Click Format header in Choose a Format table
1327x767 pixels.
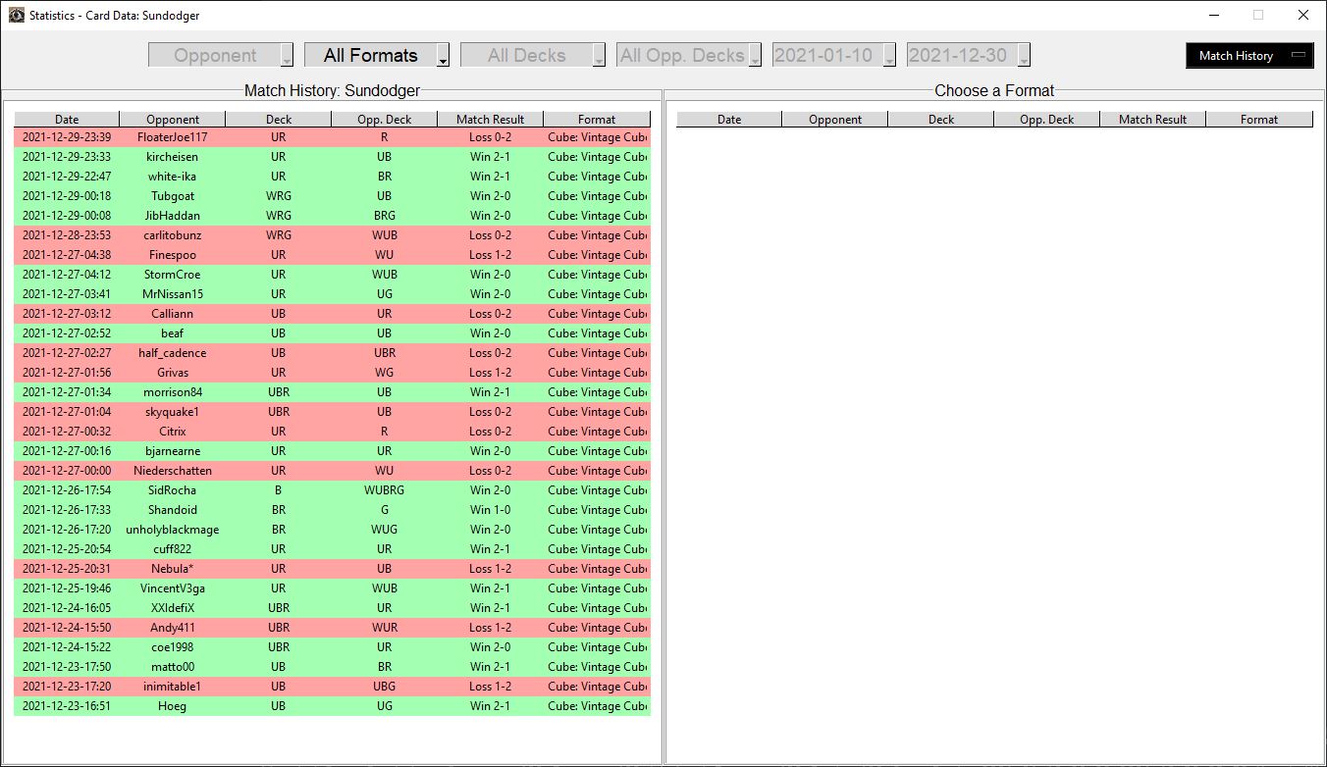[x=1259, y=120]
